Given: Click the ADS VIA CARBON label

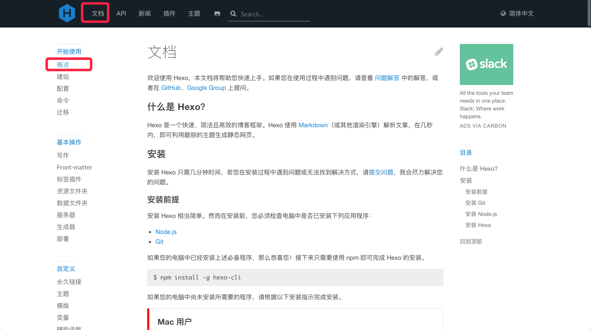Looking at the screenshot, I should pyautogui.click(x=483, y=126).
